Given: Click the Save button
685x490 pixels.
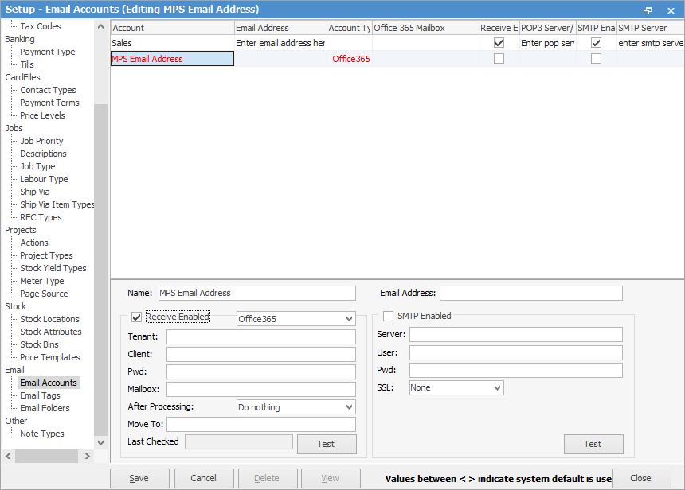Looking at the screenshot, I should (139, 478).
